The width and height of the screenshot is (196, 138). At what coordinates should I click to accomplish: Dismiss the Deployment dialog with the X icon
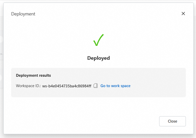point(183,14)
